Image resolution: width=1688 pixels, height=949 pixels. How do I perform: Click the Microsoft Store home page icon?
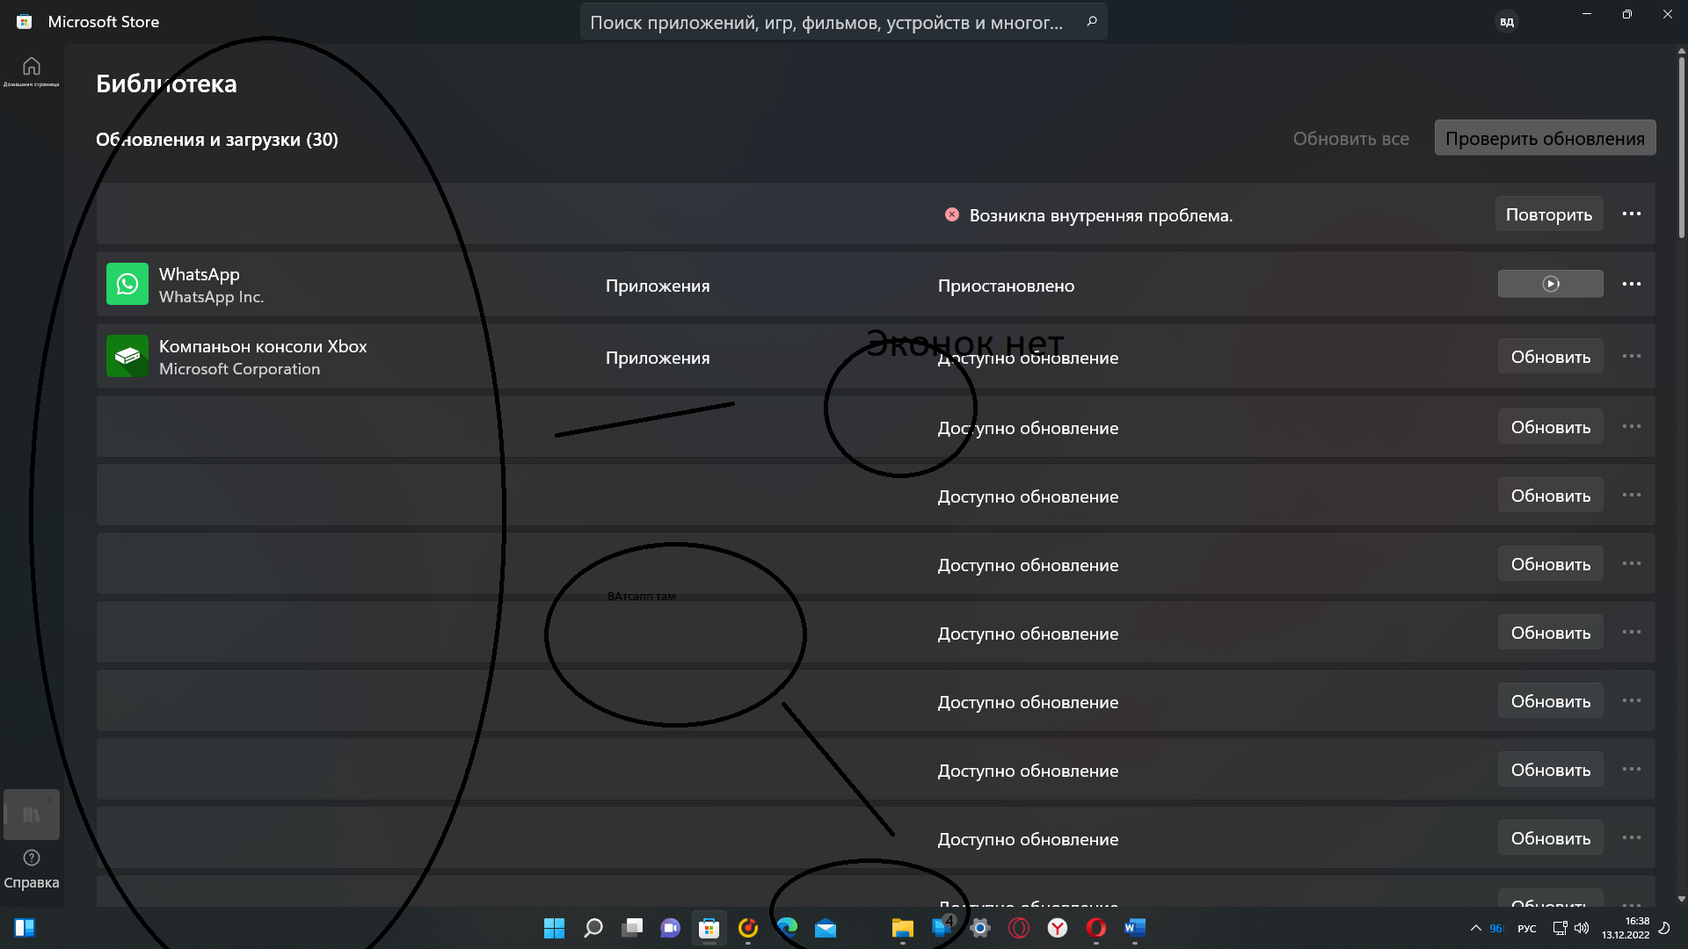[32, 65]
